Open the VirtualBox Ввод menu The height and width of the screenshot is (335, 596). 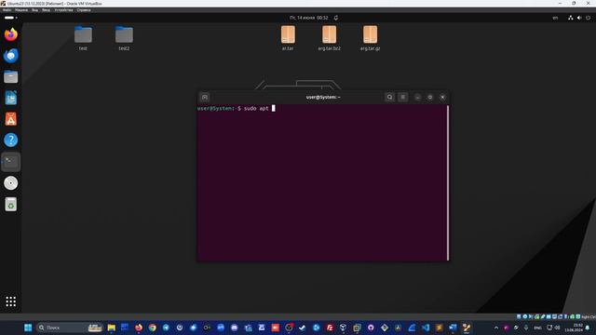click(x=46, y=10)
